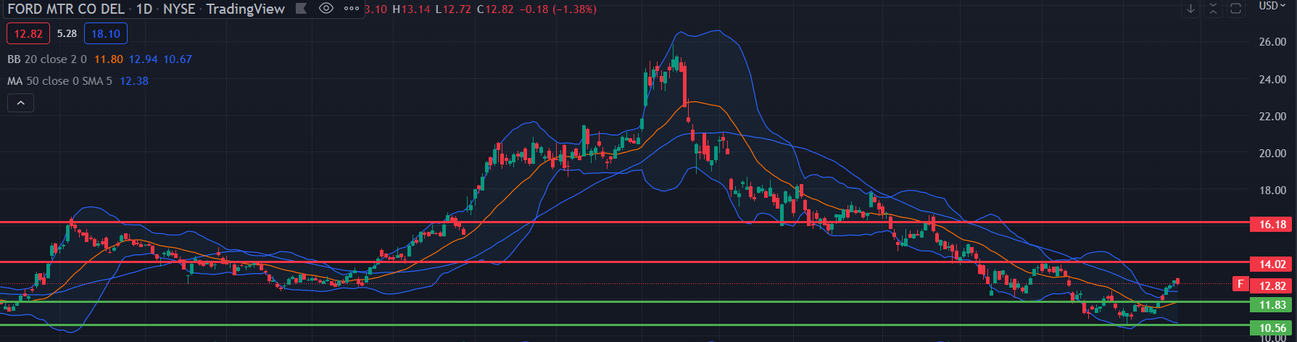Click the green 10.56 price axis label
The height and width of the screenshot is (342, 1297).
click(1272, 328)
